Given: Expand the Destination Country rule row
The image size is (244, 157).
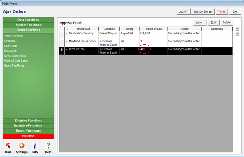Looking at the screenshot, I should click(66, 34).
